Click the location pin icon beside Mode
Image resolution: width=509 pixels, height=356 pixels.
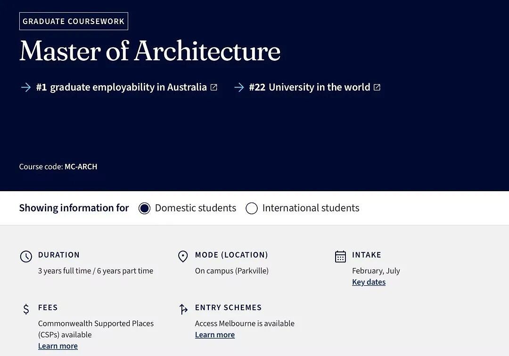point(183,257)
